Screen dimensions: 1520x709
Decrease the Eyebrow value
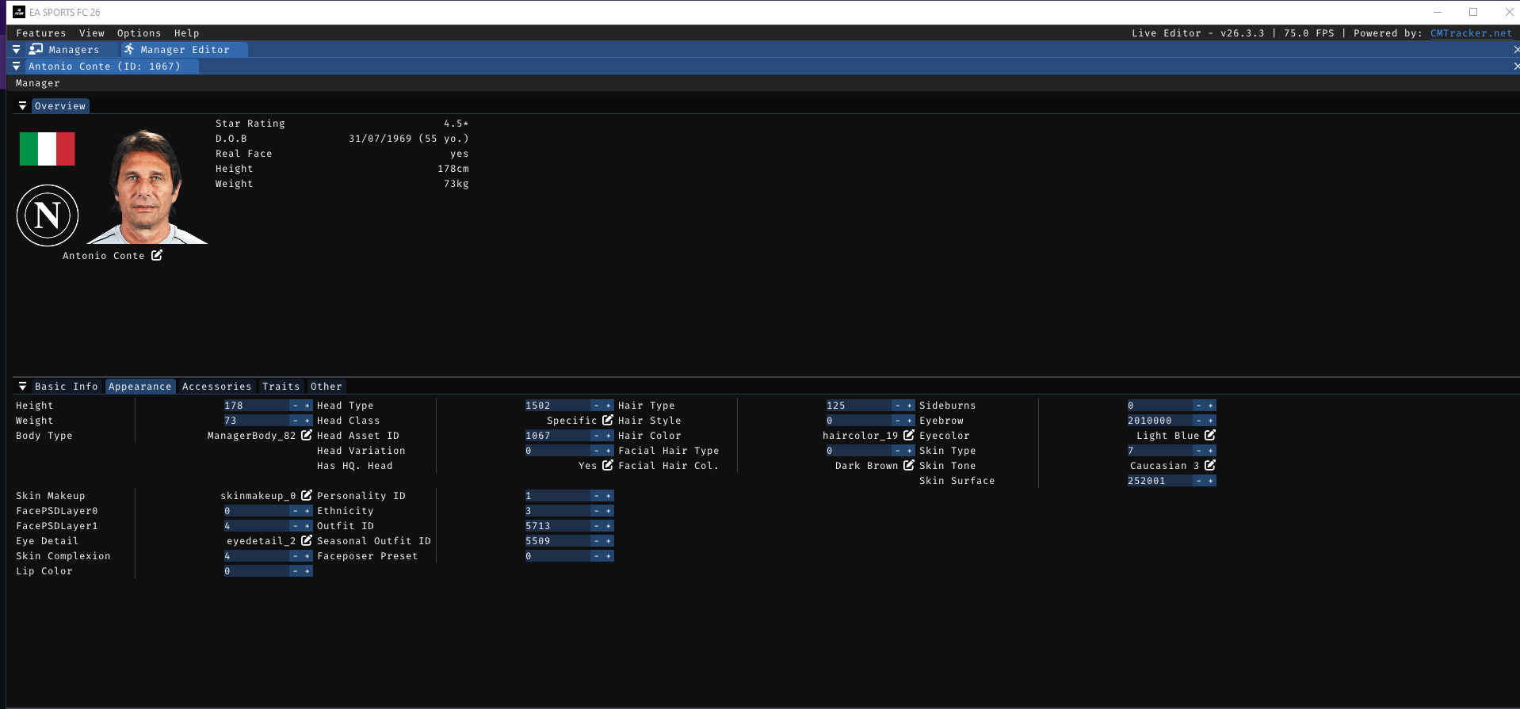[x=1198, y=421]
